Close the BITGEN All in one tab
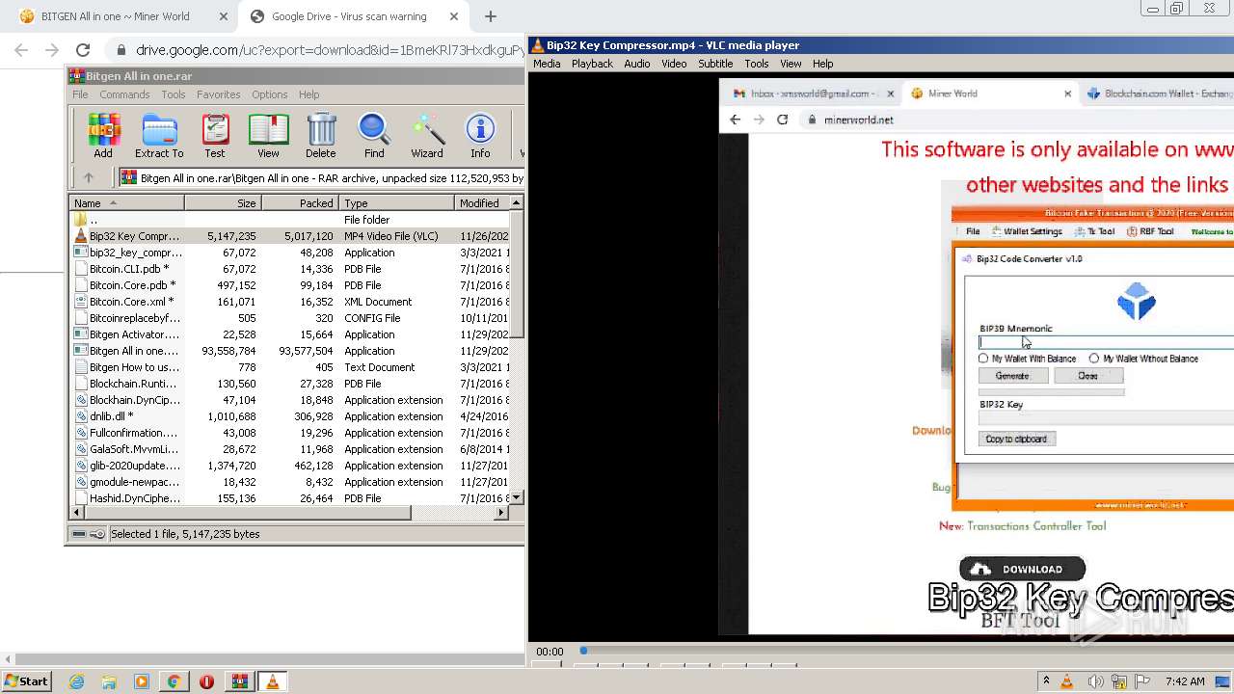The width and height of the screenshot is (1234, 694). [x=224, y=16]
